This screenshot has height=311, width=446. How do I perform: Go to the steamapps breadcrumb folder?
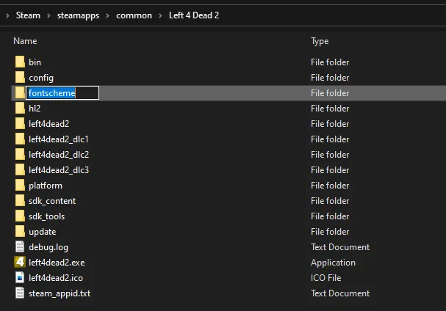(x=78, y=15)
